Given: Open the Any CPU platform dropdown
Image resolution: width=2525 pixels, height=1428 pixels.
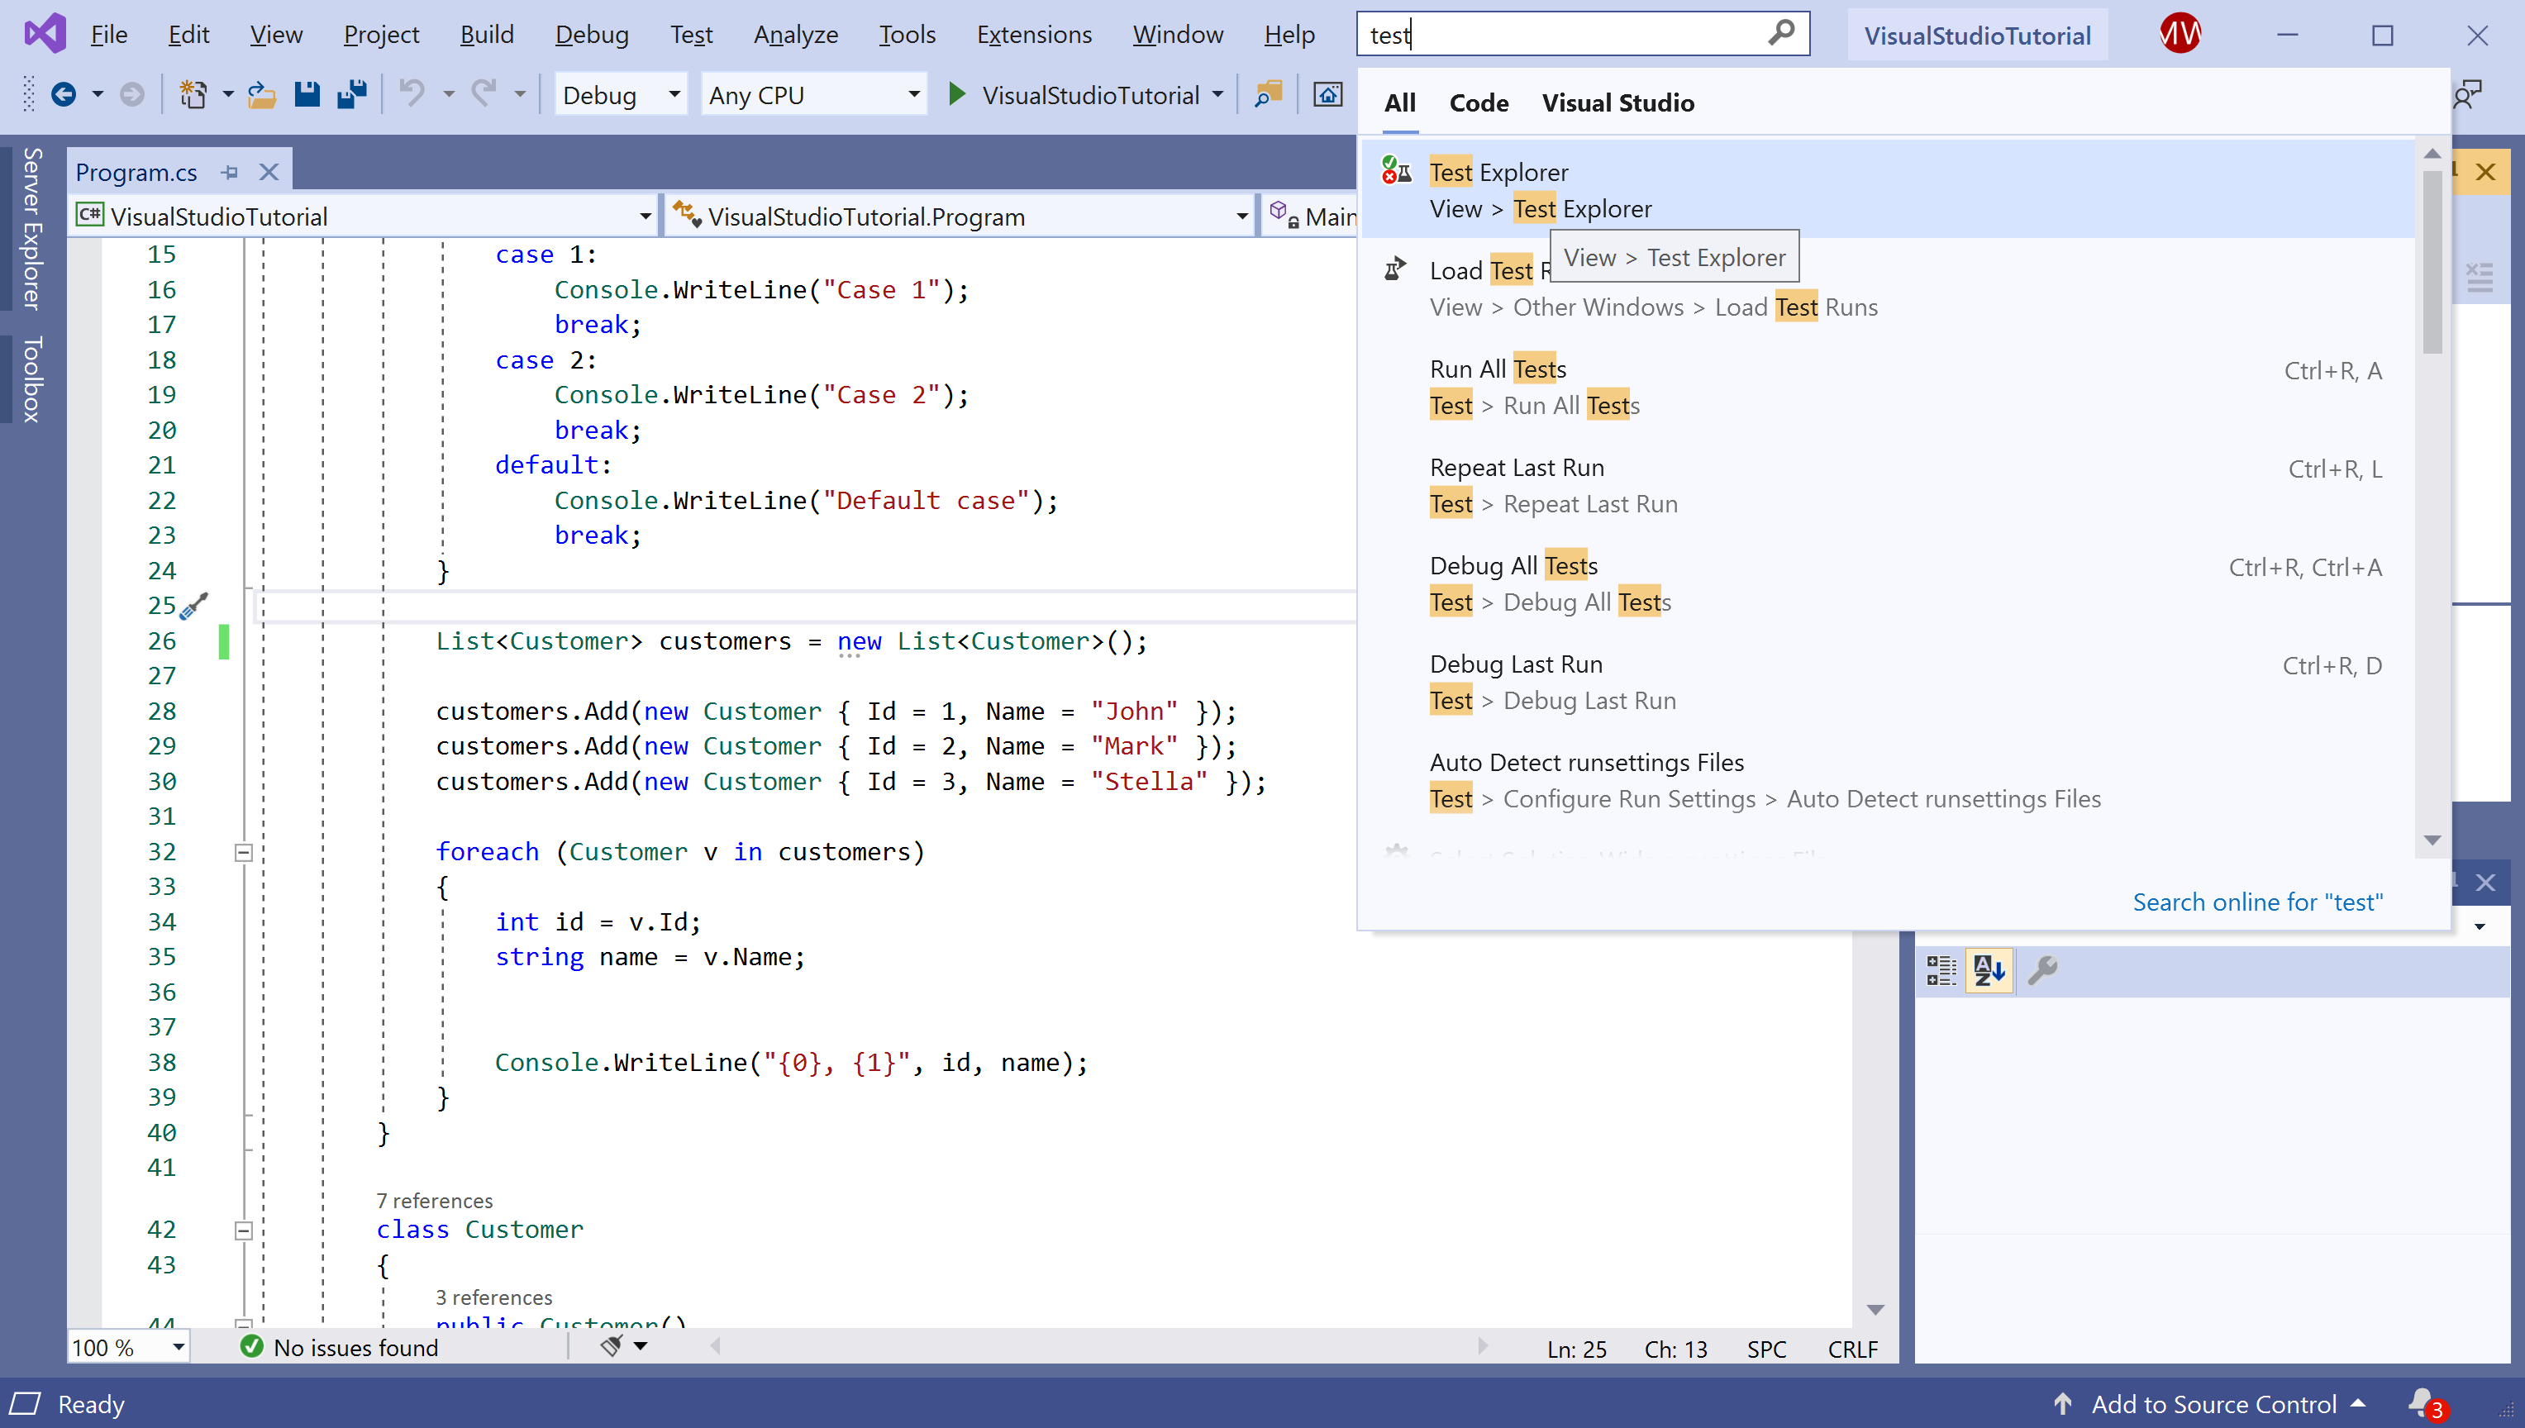Looking at the screenshot, I should pyautogui.click(x=913, y=95).
